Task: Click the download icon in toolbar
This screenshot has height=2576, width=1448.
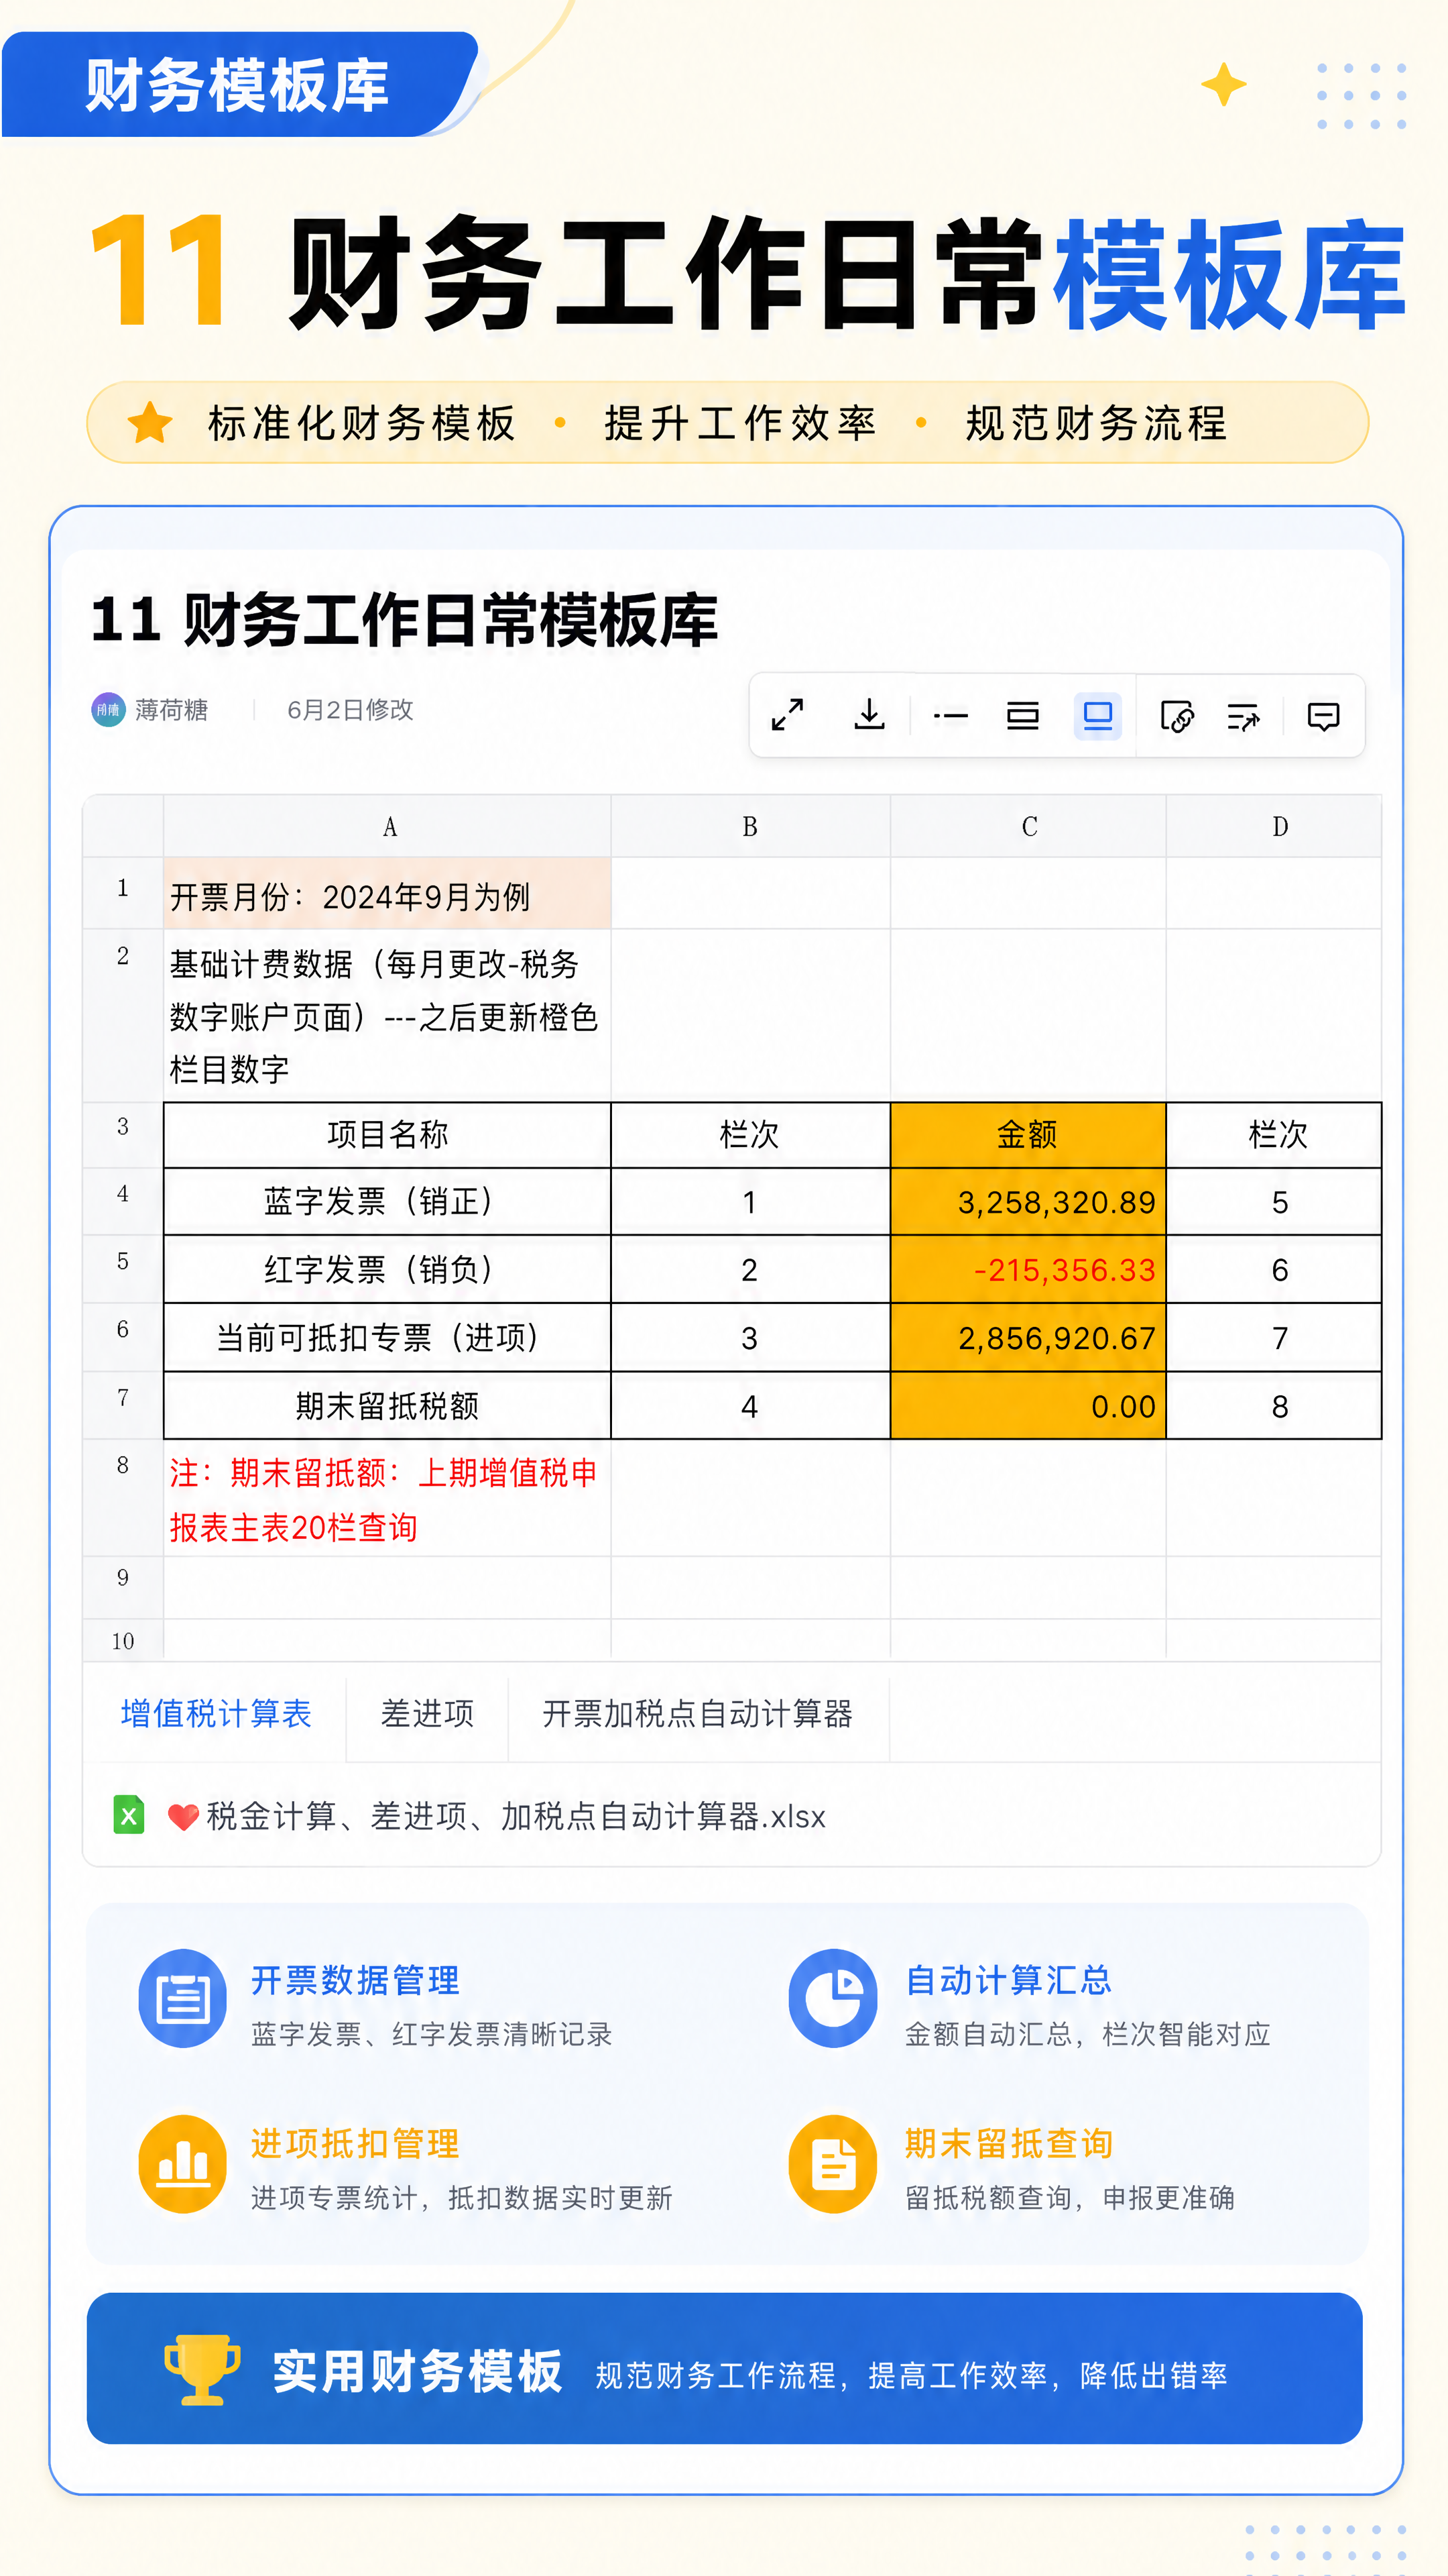Action: 869,715
